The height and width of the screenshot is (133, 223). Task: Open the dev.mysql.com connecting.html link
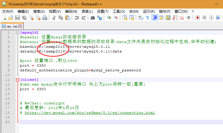[90, 113]
